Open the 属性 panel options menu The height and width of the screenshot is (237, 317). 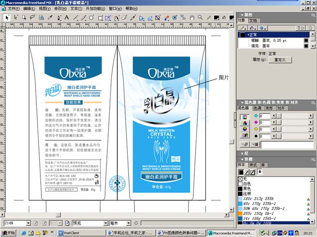(x=313, y=15)
